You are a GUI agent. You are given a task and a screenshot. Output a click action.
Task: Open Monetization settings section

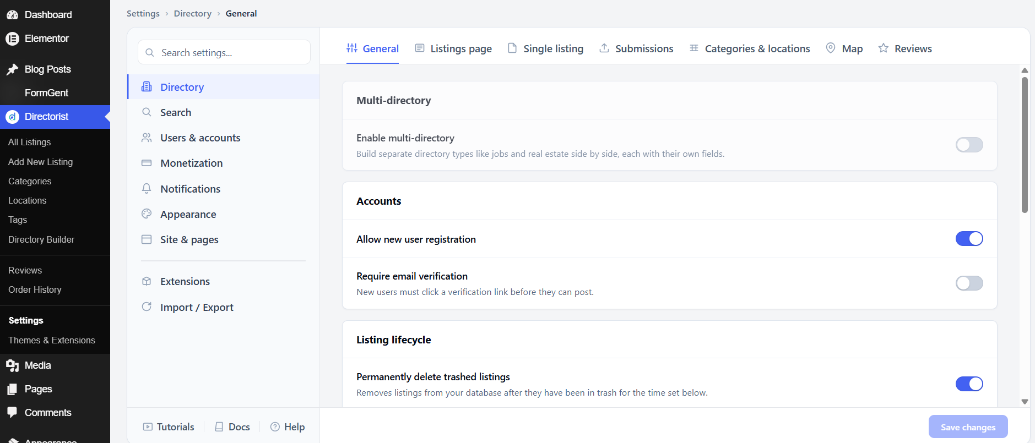tap(224, 163)
